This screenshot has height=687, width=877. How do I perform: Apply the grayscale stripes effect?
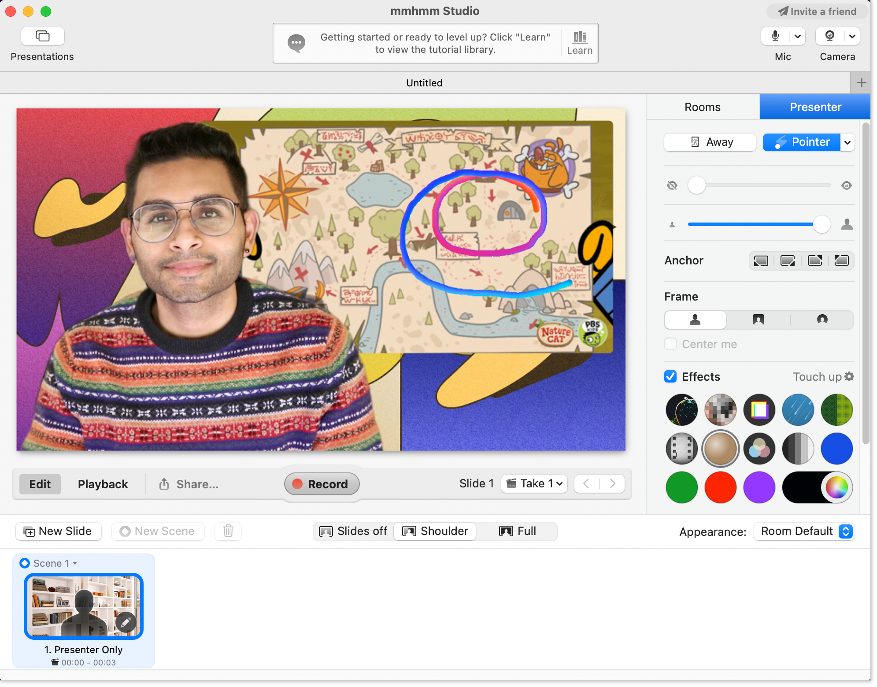tap(798, 449)
